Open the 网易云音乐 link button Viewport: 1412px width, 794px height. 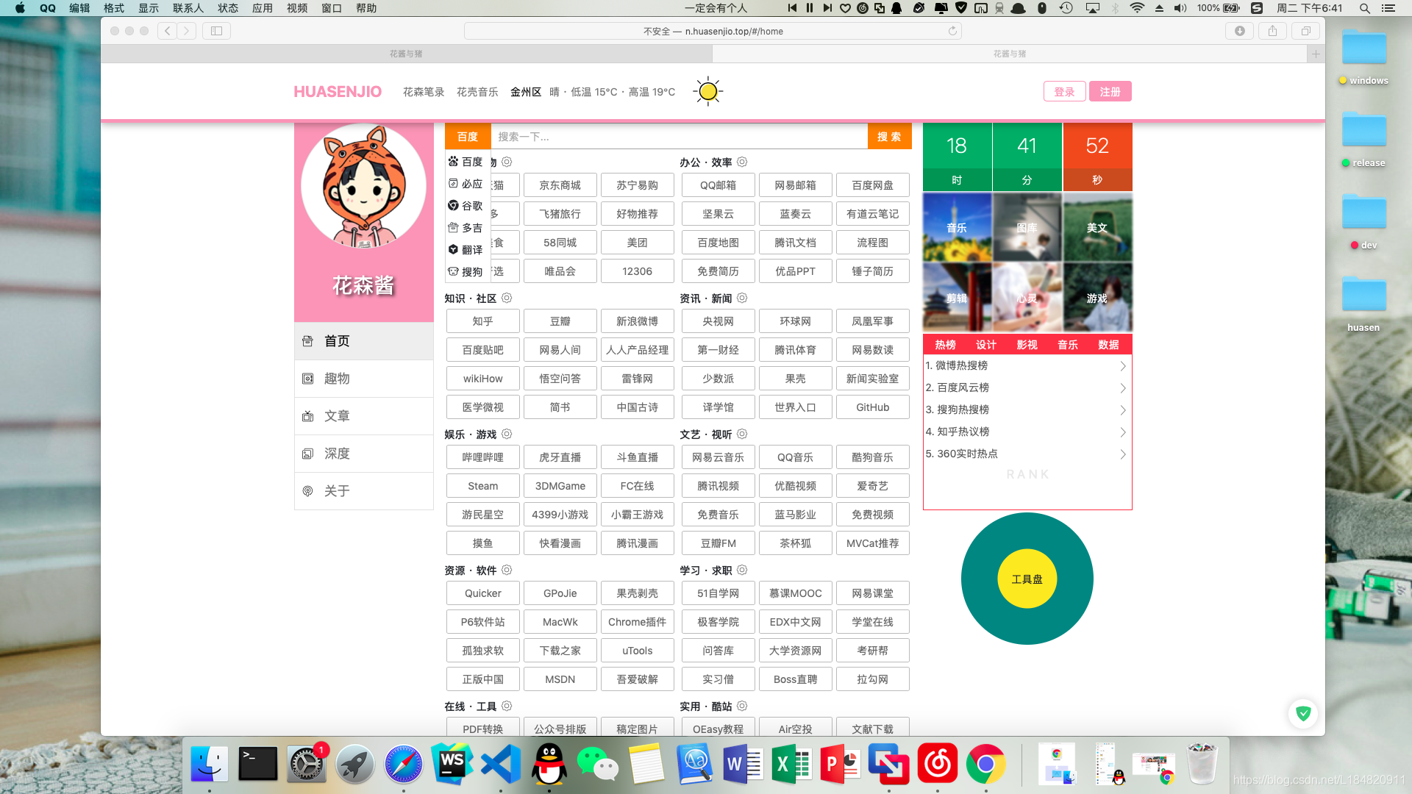[718, 457]
